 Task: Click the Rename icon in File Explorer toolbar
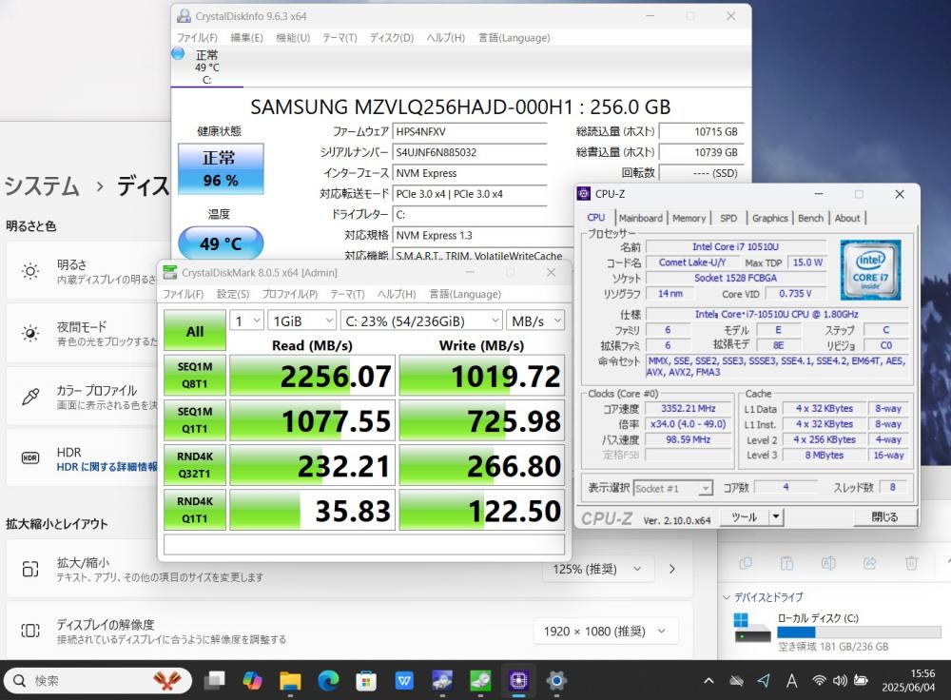pyautogui.click(x=828, y=563)
